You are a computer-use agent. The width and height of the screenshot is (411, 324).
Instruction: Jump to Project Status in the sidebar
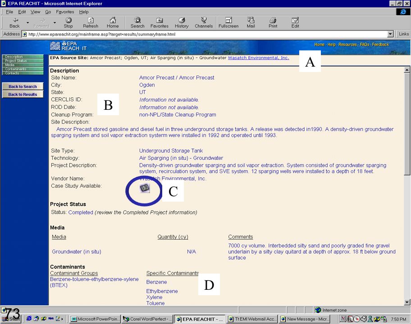pyautogui.click(x=23, y=61)
